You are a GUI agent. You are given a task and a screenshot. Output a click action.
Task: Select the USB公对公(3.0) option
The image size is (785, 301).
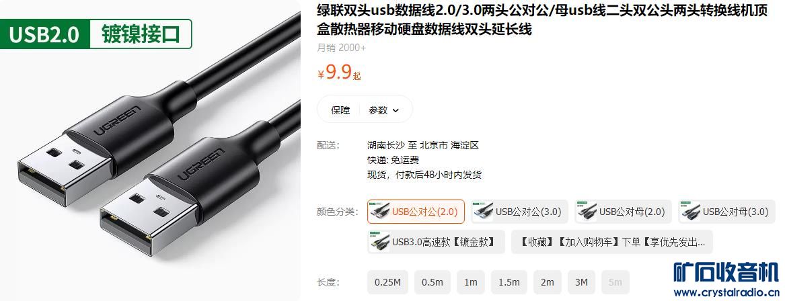pos(520,212)
